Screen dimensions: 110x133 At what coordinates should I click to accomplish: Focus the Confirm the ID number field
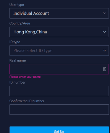coord(59,110)
